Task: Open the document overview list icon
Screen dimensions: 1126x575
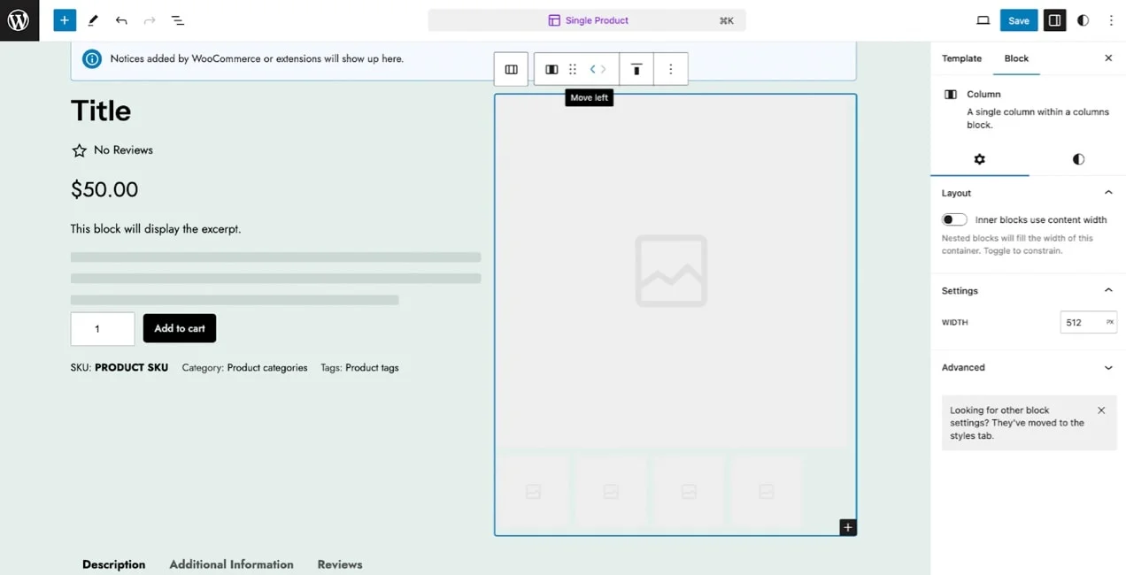Action: coord(178,19)
